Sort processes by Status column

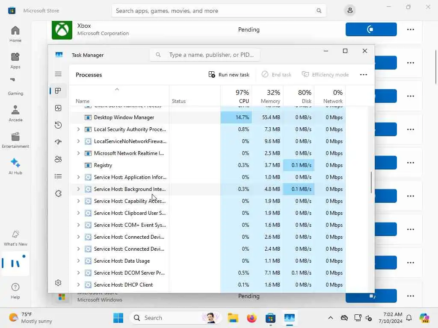195,96
